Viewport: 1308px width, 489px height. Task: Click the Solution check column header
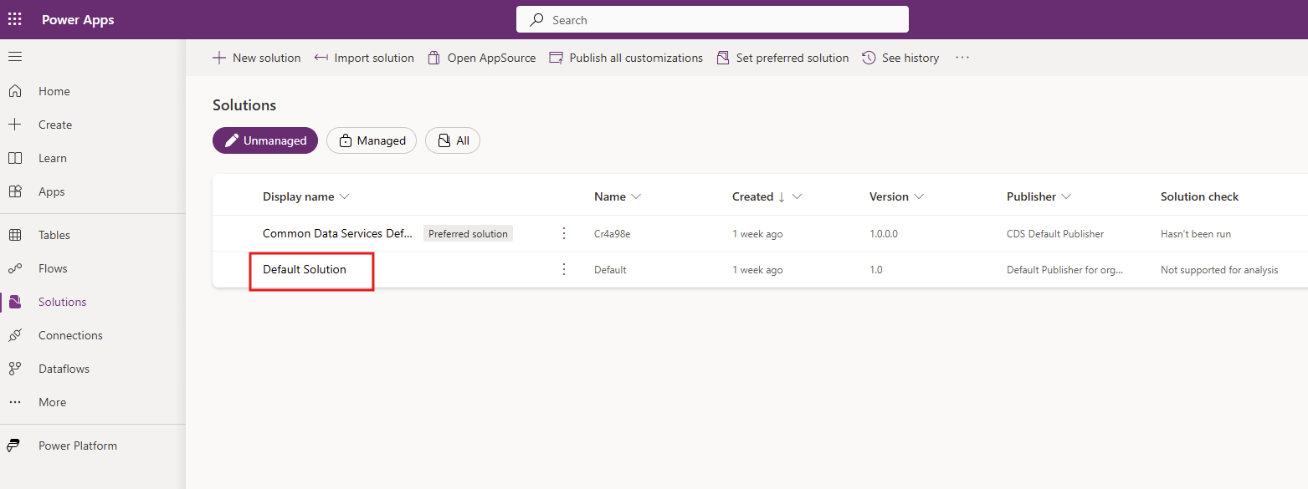tap(1199, 196)
